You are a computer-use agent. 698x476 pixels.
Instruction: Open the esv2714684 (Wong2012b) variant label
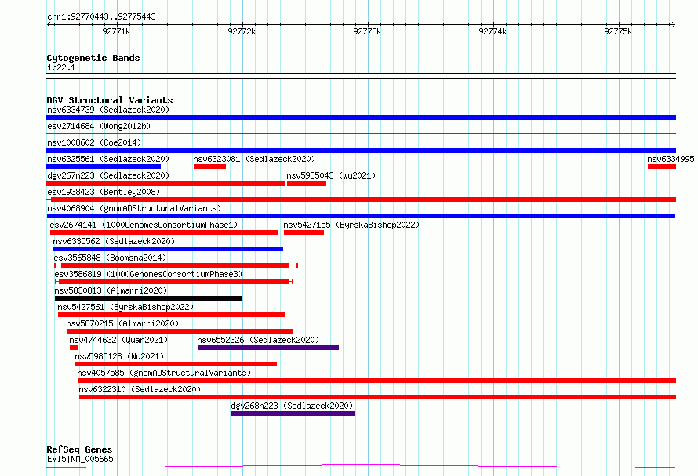[99, 126]
